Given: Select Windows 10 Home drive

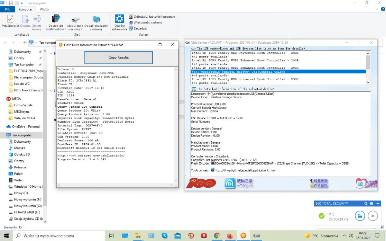Looking at the screenshot, I should tap(25, 187).
